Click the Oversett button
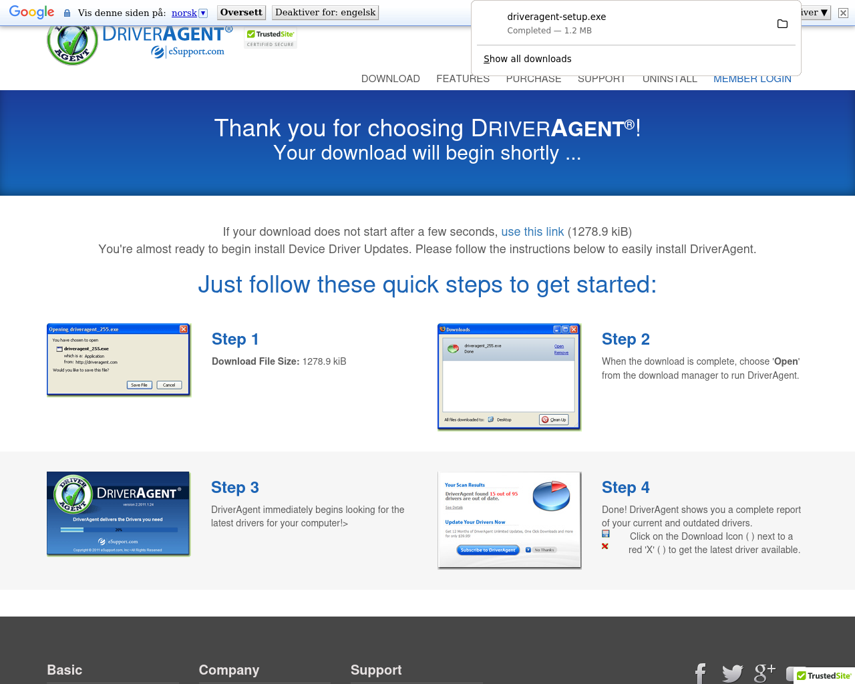Screen dimensions: 855x684 tap(241, 13)
